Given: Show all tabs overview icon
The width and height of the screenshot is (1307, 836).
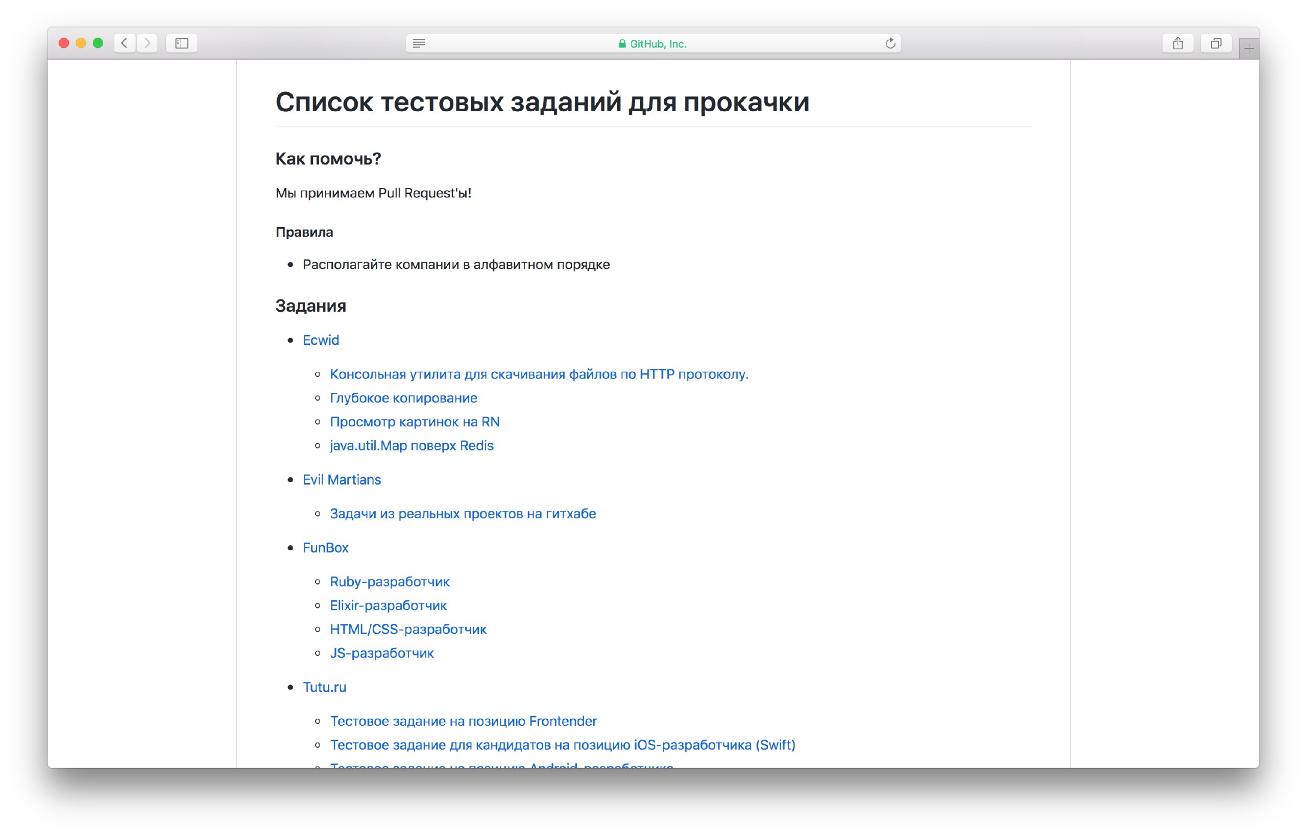Looking at the screenshot, I should [1216, 43].
